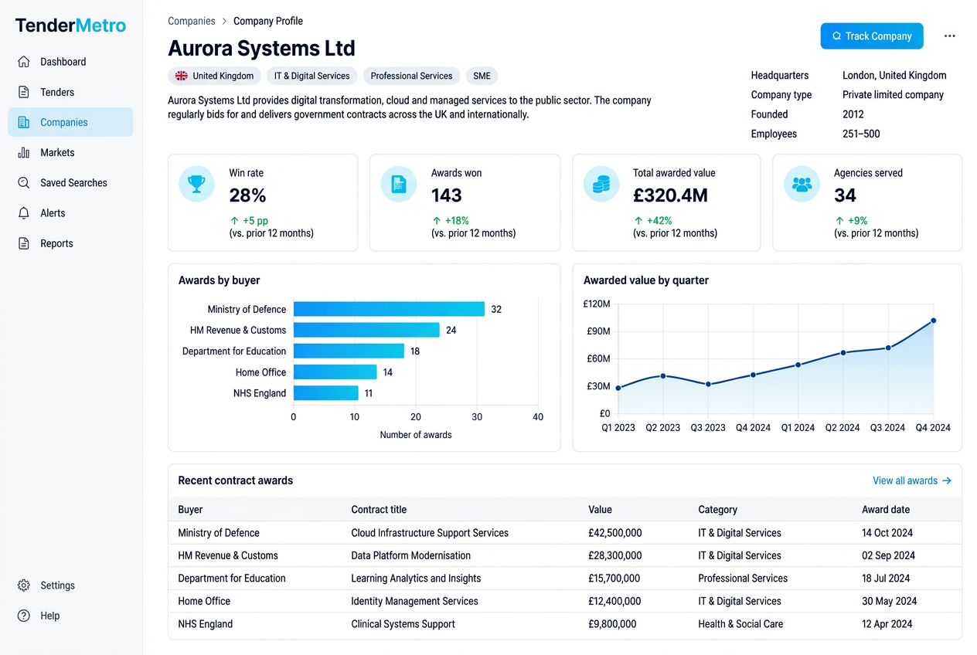Screen dimensions: 977x655
Task: Click the Track Company button
Action: (872, 36)
